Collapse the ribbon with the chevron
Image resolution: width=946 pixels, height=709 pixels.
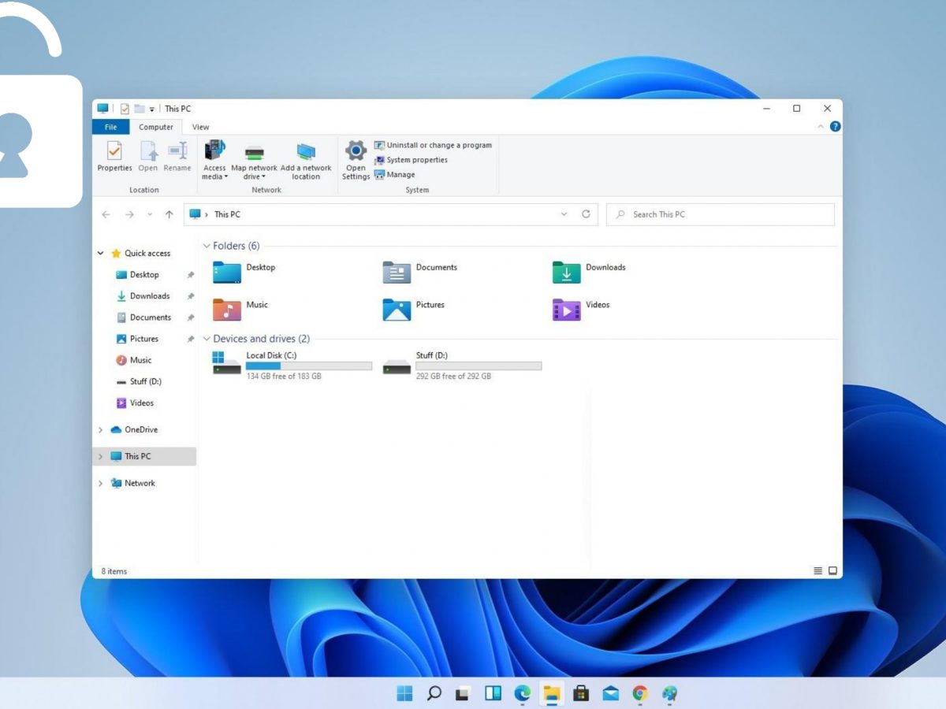tap(821, 127)
